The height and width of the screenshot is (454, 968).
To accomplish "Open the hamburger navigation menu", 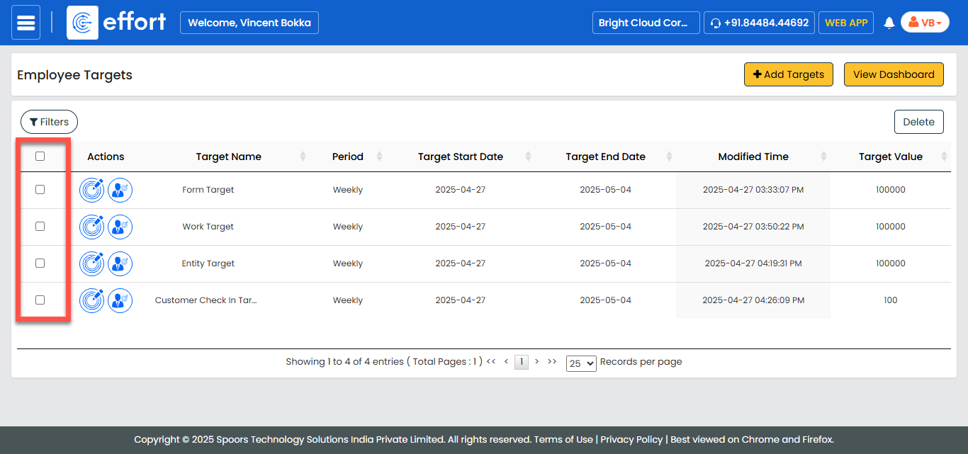I will click(x=26, y=23).
